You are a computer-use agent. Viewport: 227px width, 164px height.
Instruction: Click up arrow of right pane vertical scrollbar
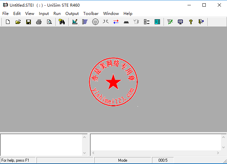(223, 137)
